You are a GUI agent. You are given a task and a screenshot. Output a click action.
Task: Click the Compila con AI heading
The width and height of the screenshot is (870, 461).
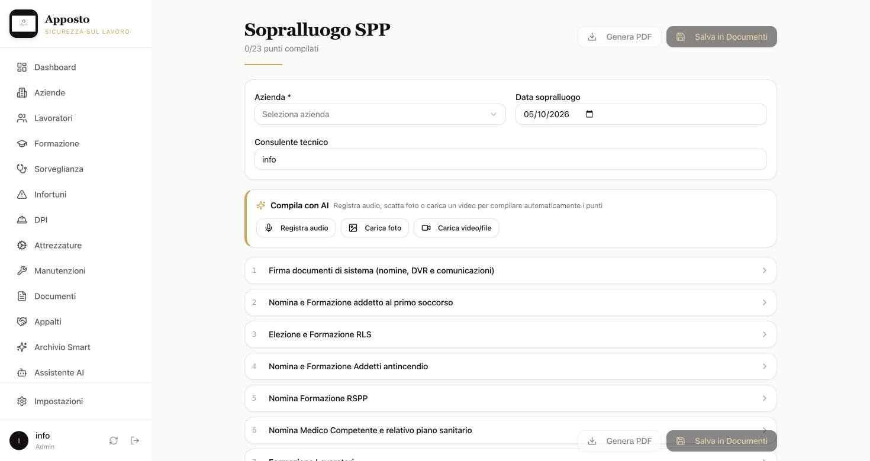[299, 205]
